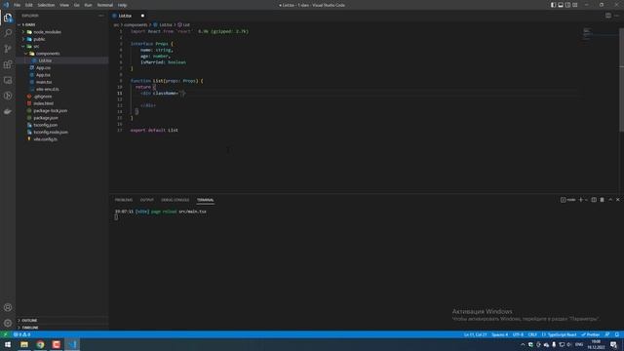Click the split terminal icon

click(594, 200)
